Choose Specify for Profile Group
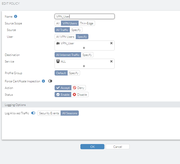 [x=74, y=73]
